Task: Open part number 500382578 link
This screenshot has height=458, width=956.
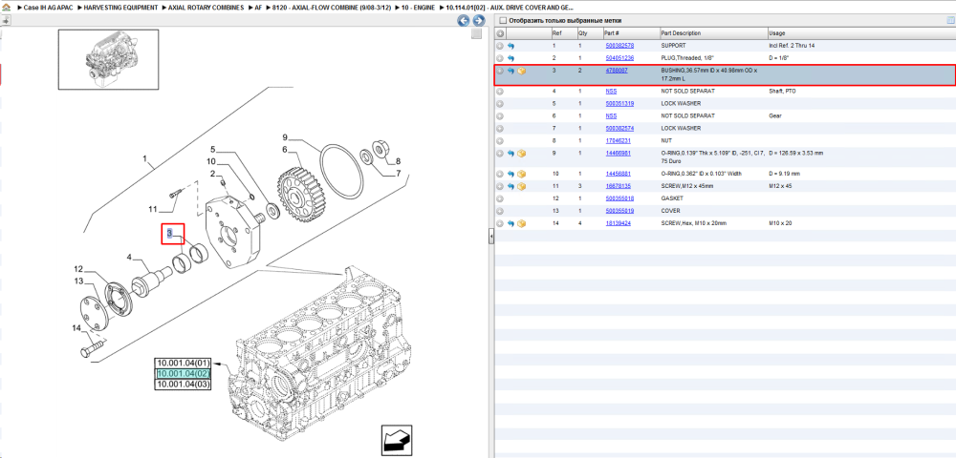Action: [619, 46]
